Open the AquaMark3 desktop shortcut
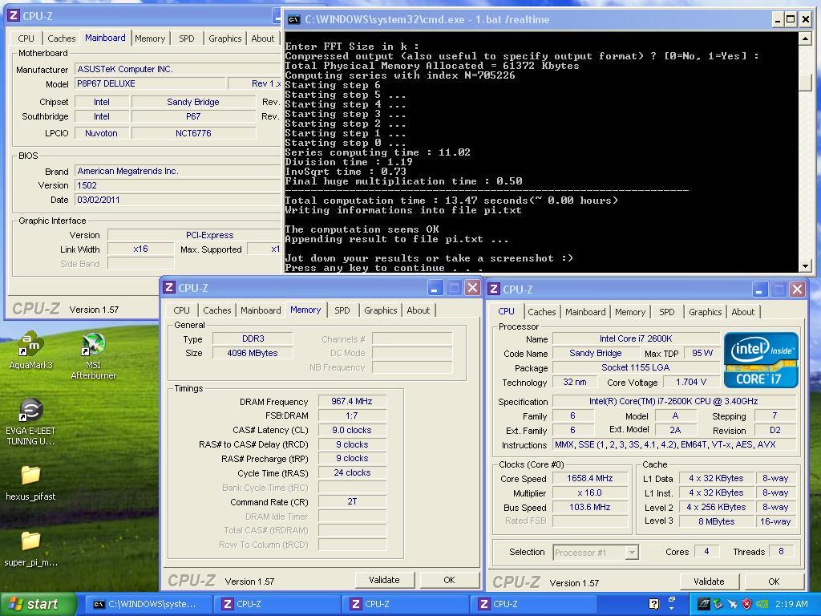821x616 pixels. pyautogui.click(x=31, y=350)
